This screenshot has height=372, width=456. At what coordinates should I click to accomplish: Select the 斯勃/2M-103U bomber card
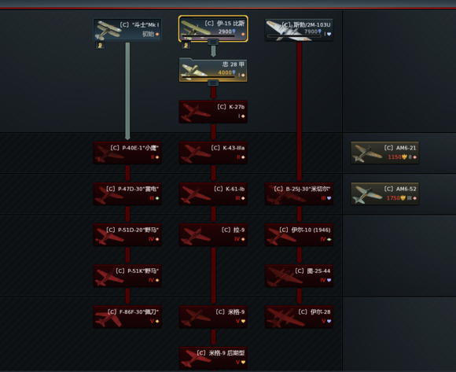299,30
